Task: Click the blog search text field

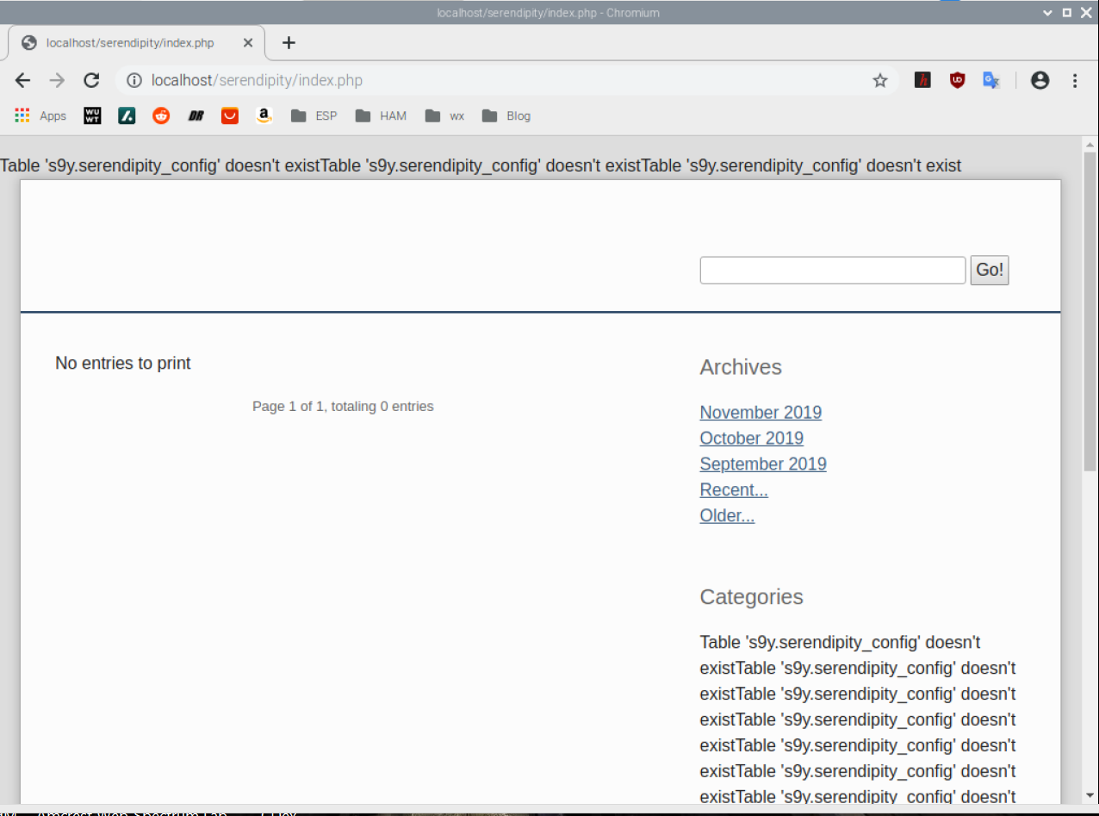Action: coord(832,271)
